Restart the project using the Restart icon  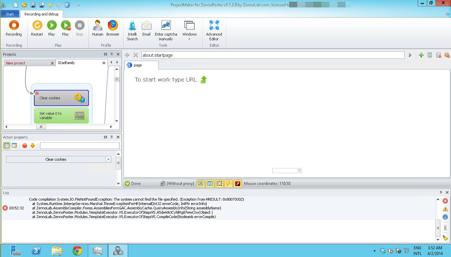pos(37,28)
